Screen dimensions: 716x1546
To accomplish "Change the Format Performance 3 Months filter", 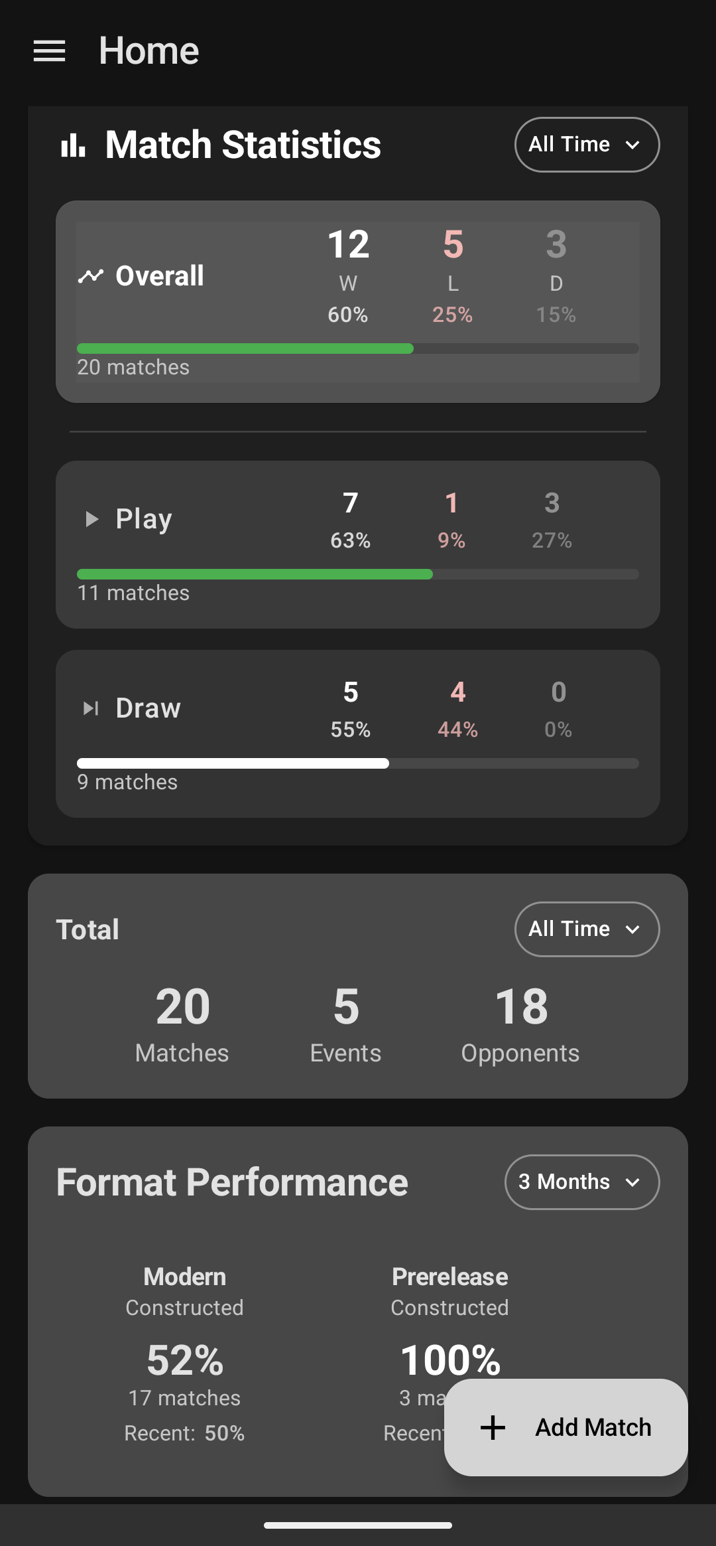I will click(582, 1182).
